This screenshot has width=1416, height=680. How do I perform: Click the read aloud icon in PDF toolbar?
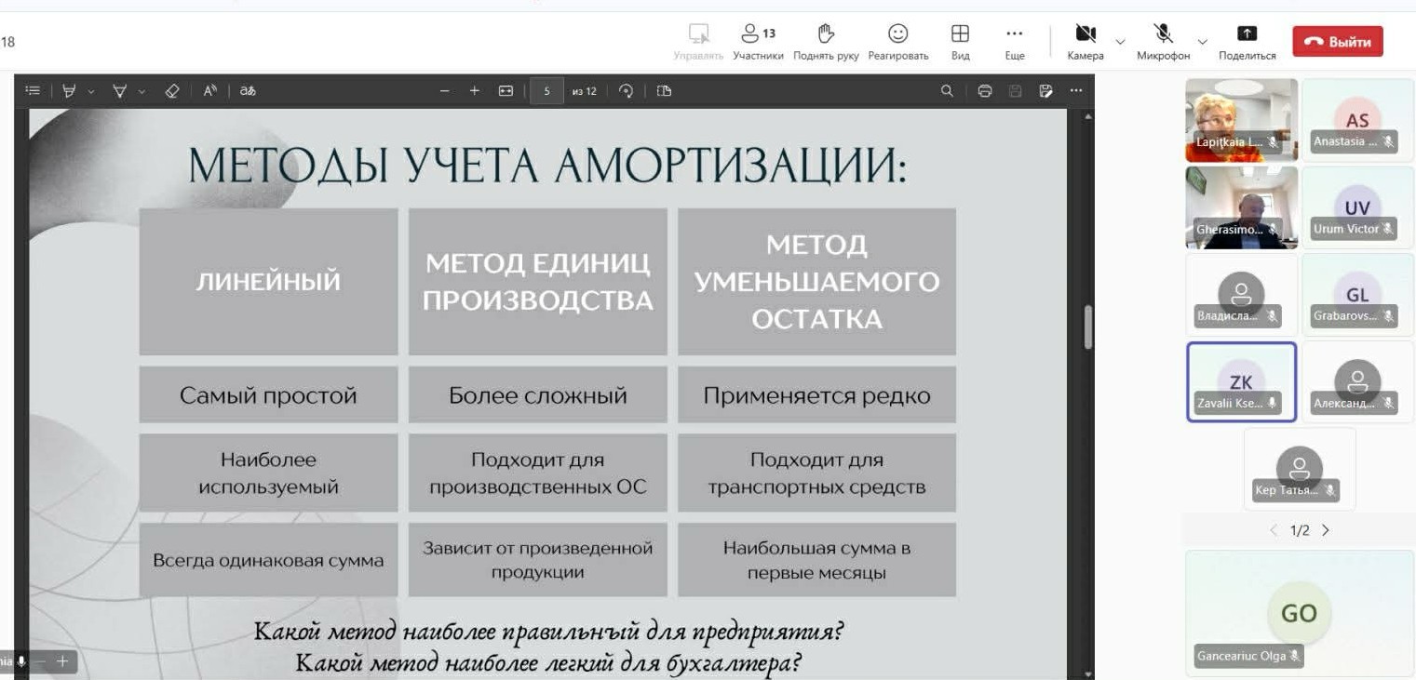pyautogui.click(x=209, y=91)
